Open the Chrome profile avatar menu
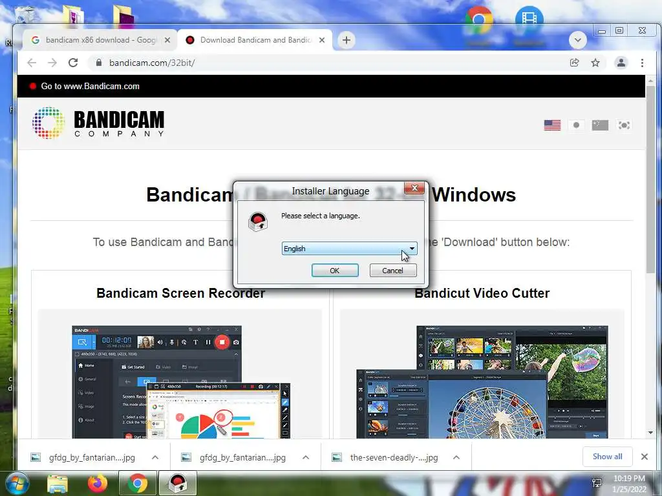 point(621,63)
